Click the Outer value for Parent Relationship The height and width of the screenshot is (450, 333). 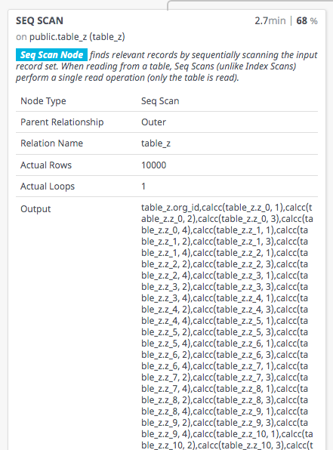click(x=153, y=122)
